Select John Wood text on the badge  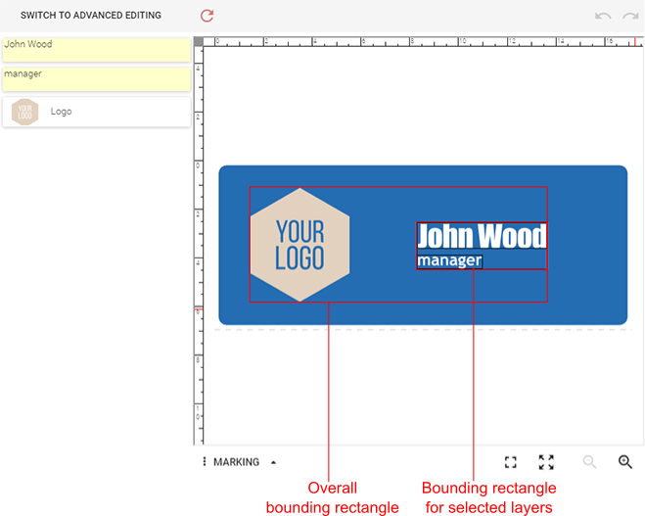(482, 236)
